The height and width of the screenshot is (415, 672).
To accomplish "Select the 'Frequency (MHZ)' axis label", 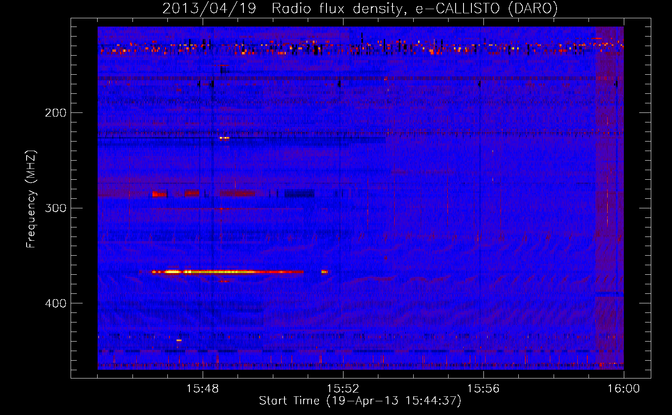I will coord(31,199).
